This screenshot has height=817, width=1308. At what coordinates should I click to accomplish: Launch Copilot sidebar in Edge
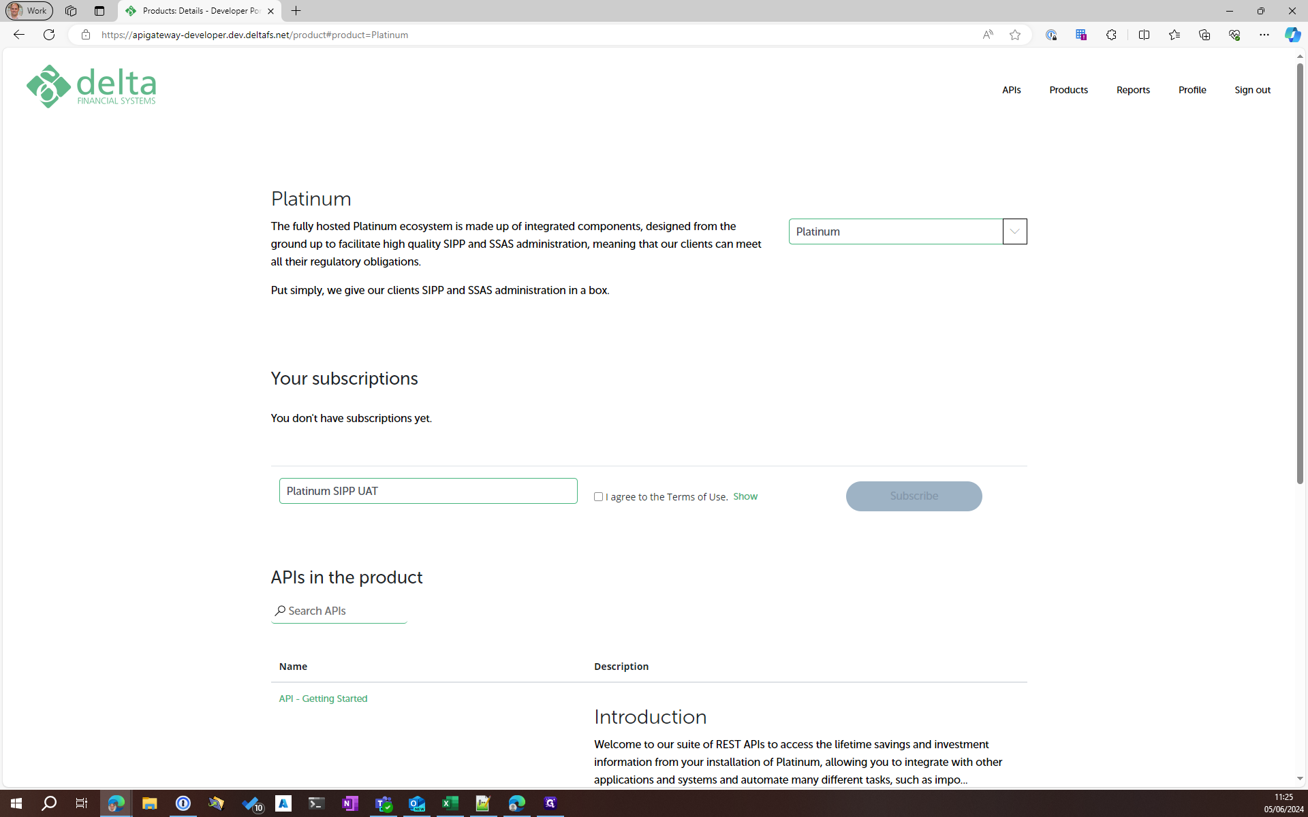tap(1292, 35)
